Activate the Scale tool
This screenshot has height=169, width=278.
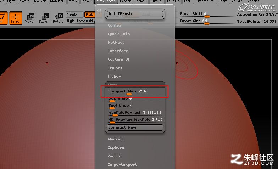pos(43,18)
